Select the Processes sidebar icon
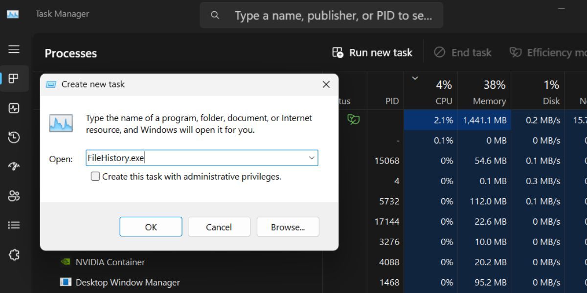The height and width of the screenshot is (293, 587). coord(14,79)
